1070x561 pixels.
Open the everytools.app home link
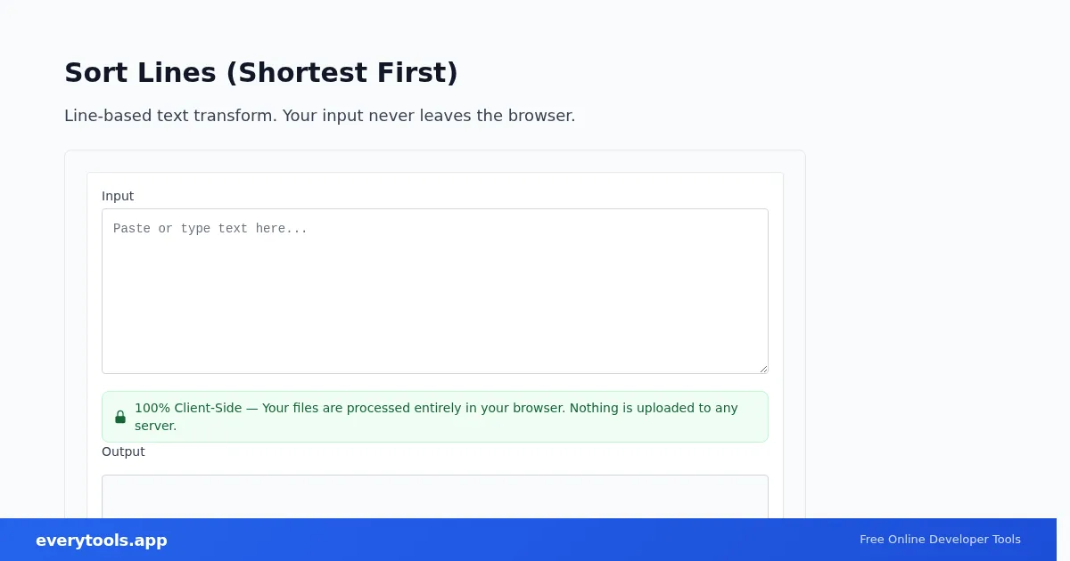pyautogui.click(x=102, y=541)
